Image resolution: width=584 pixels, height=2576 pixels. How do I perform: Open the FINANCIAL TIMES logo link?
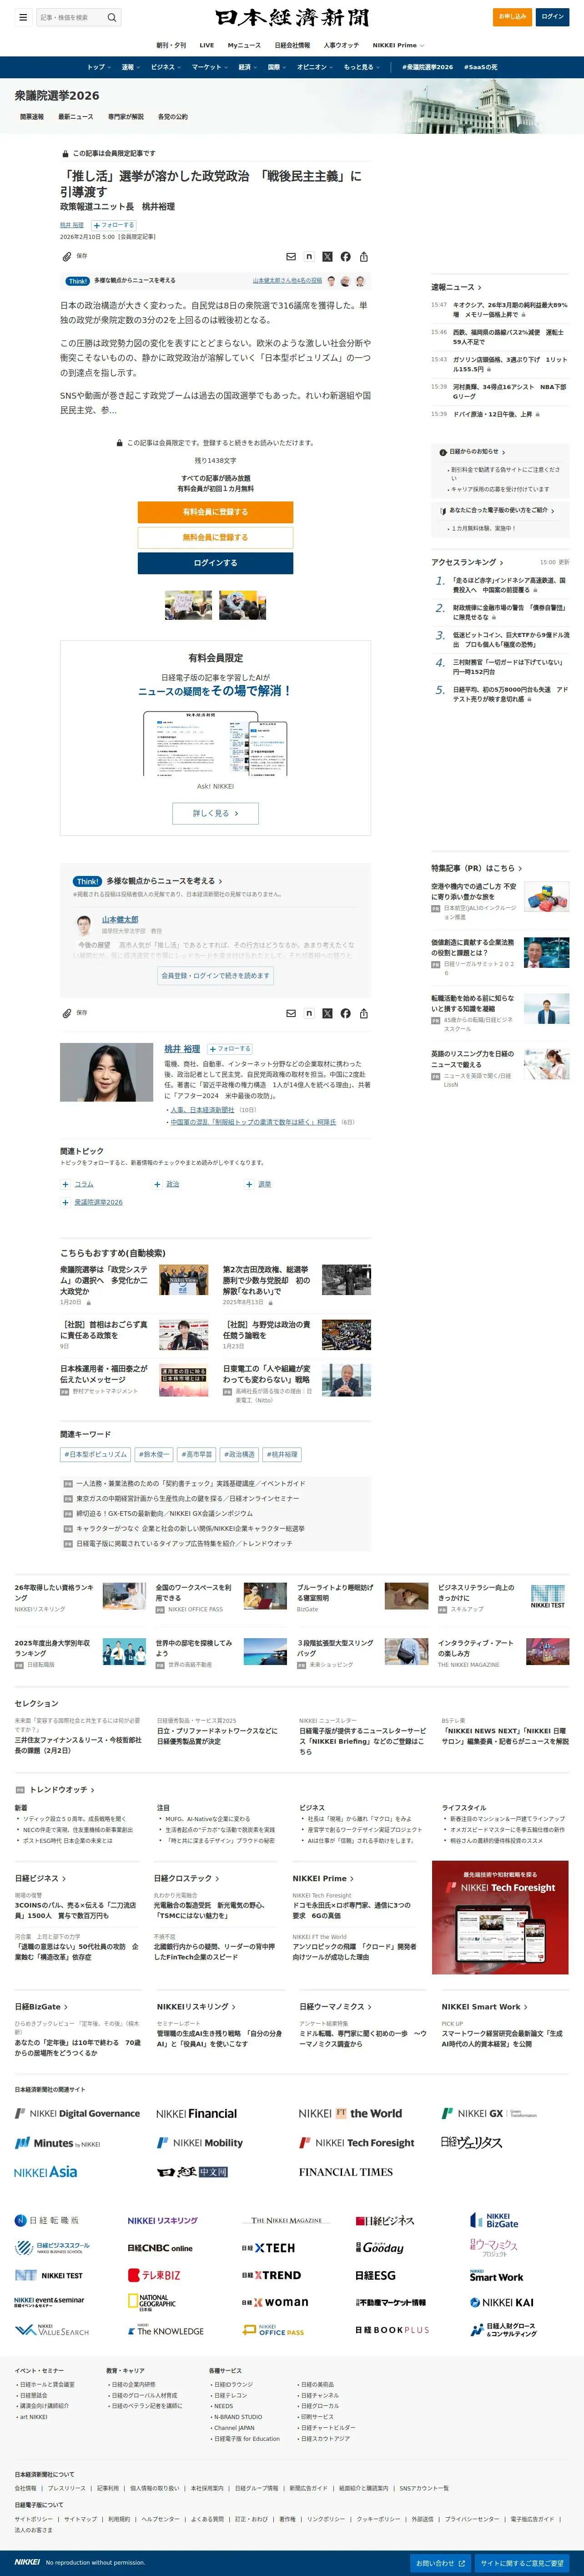click(x=346, y=2172)
